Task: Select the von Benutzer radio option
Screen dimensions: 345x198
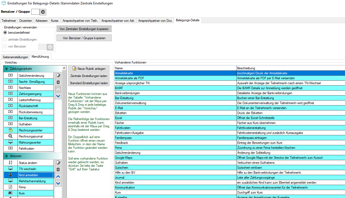Action: click(x=5, y=46)
